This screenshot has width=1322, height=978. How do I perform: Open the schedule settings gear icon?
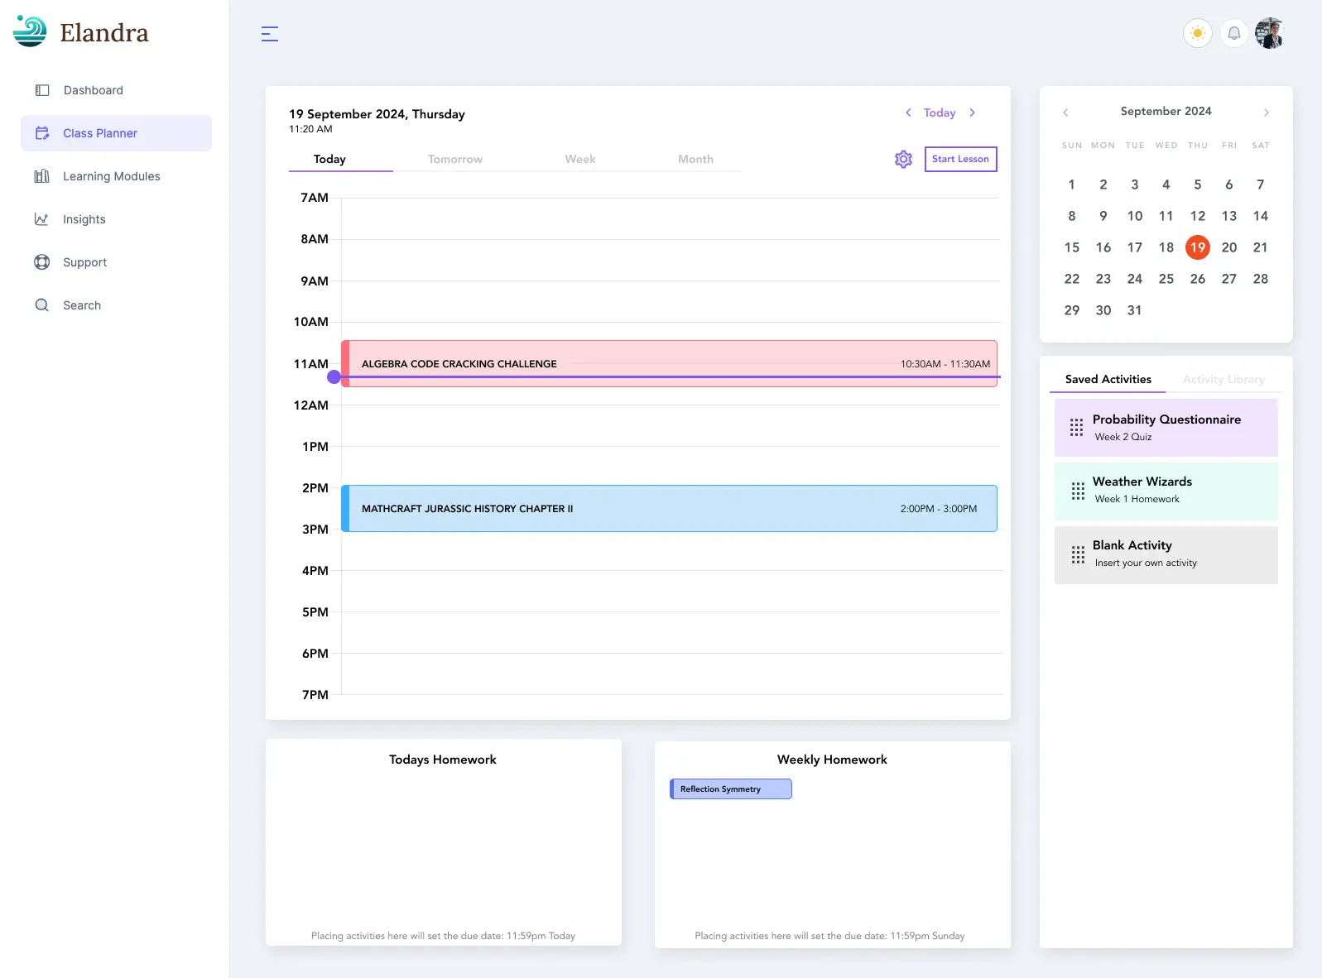(x=903, y=159)
